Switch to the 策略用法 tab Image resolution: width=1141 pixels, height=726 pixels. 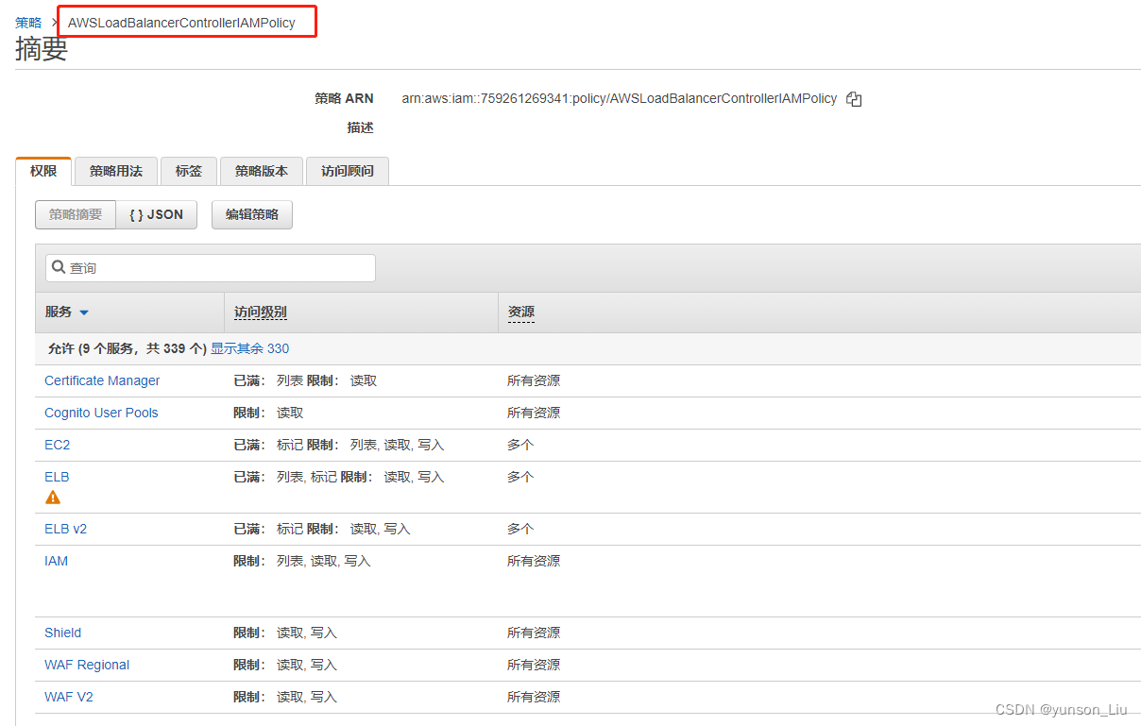(x=116, y=171)
